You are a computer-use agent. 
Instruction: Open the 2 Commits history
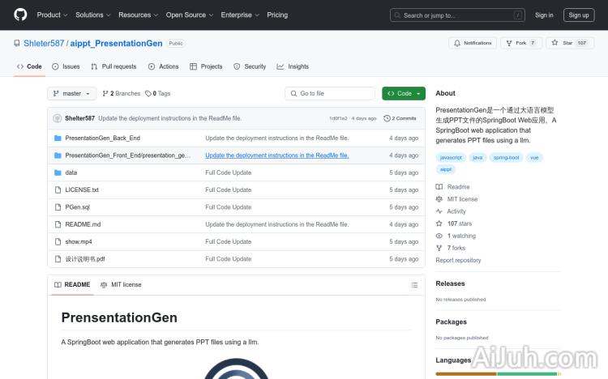tap(401, 118)
